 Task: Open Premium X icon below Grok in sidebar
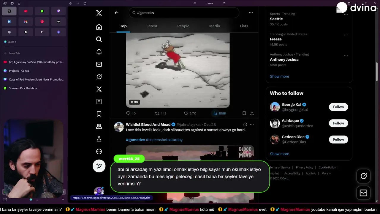[x=99, y=89]
